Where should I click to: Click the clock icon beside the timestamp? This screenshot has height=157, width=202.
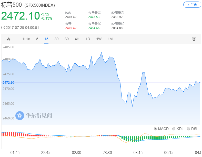(3, 28)
